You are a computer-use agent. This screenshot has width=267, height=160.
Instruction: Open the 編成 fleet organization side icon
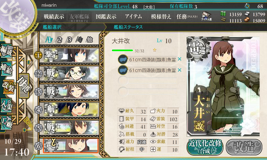tap(6, 51)
